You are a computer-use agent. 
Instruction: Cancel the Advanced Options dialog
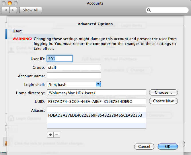pyautogui.click(x=144, y=146)
